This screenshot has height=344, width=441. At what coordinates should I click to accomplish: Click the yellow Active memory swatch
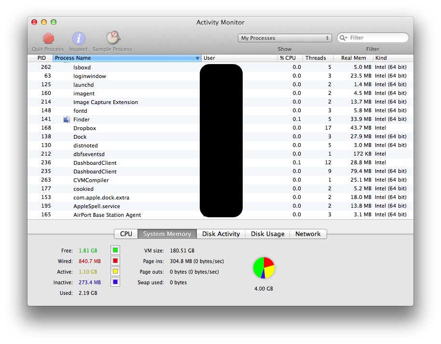click(x=115, y=271)
